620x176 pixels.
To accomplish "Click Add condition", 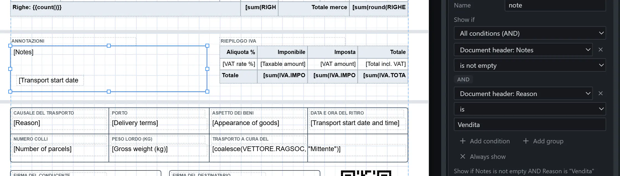I will (x=485, y=141).
